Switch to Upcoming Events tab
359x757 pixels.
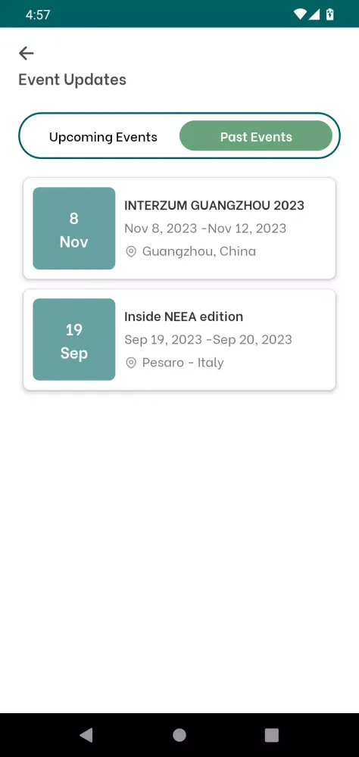click(x=103, y=137)
